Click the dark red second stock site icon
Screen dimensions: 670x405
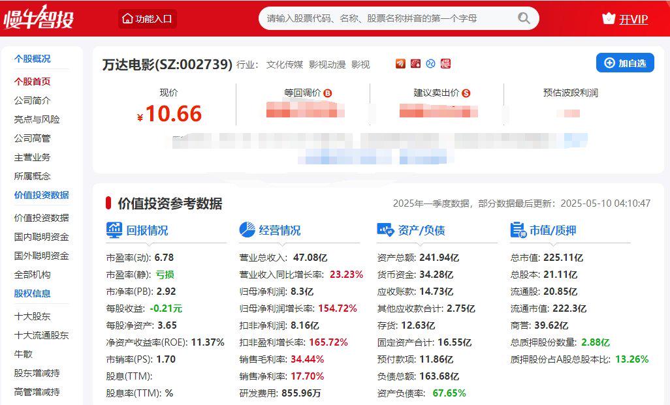tap(415, 64)
